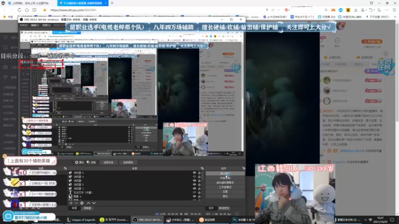Viewport: 399px width, 224px height.
Task: Open browser downloads icon
Action: (356, 10)
